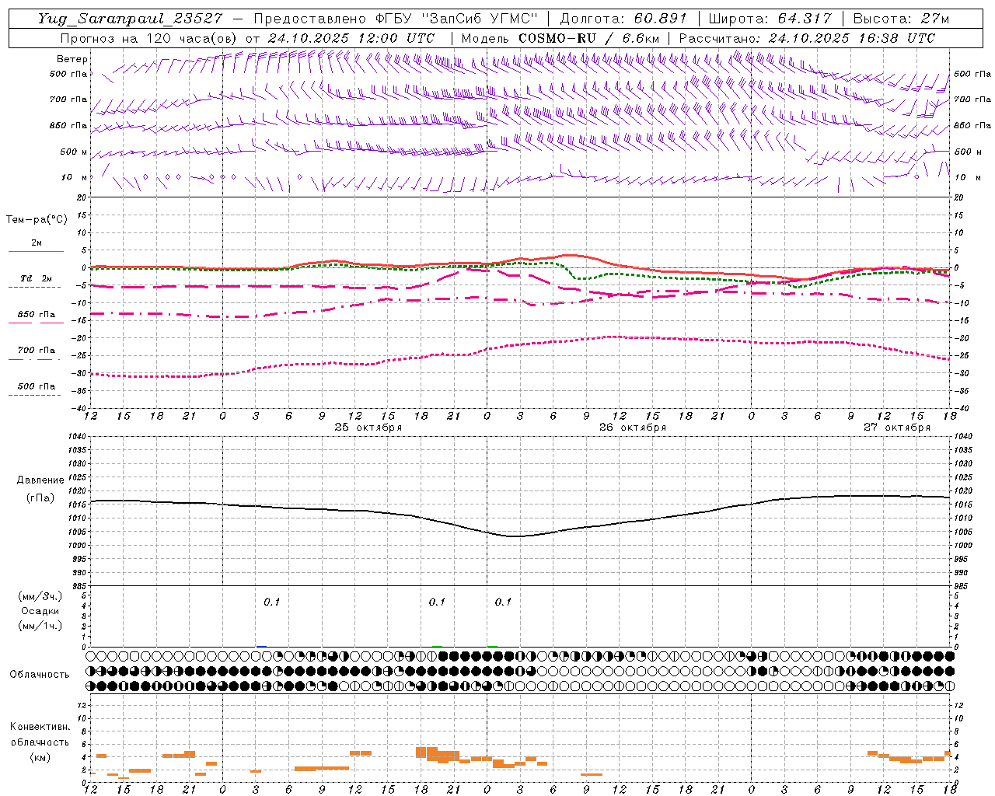
Task: Click the 'Прогноз на 120 часа(ов)' text
Action: coord(149,38)
